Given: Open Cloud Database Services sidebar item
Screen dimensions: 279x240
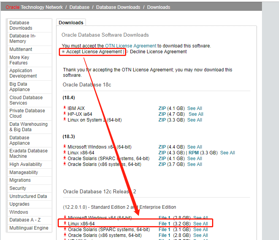Looking at the screenshot, I should 29,100.
